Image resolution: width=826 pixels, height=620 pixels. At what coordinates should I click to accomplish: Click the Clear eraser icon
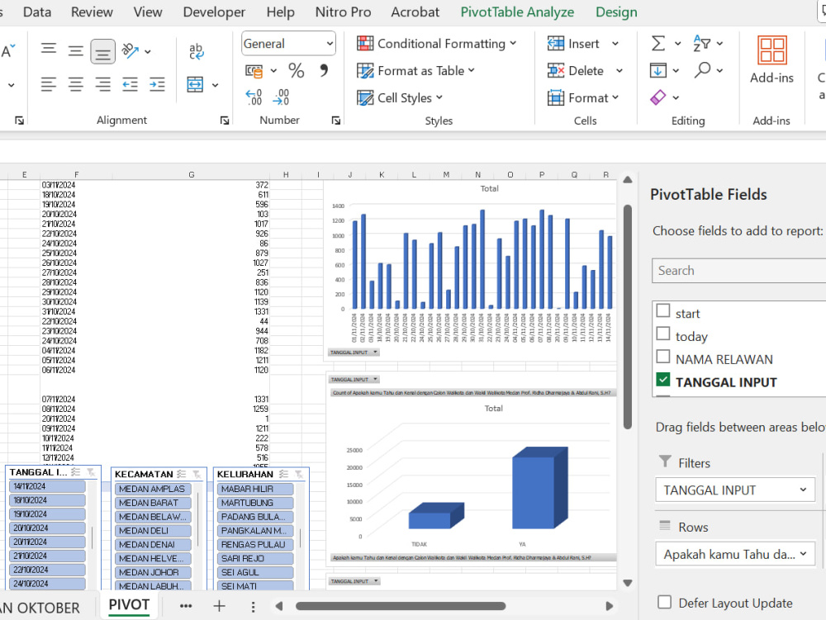pyautogui.click(x=658, y=97)
